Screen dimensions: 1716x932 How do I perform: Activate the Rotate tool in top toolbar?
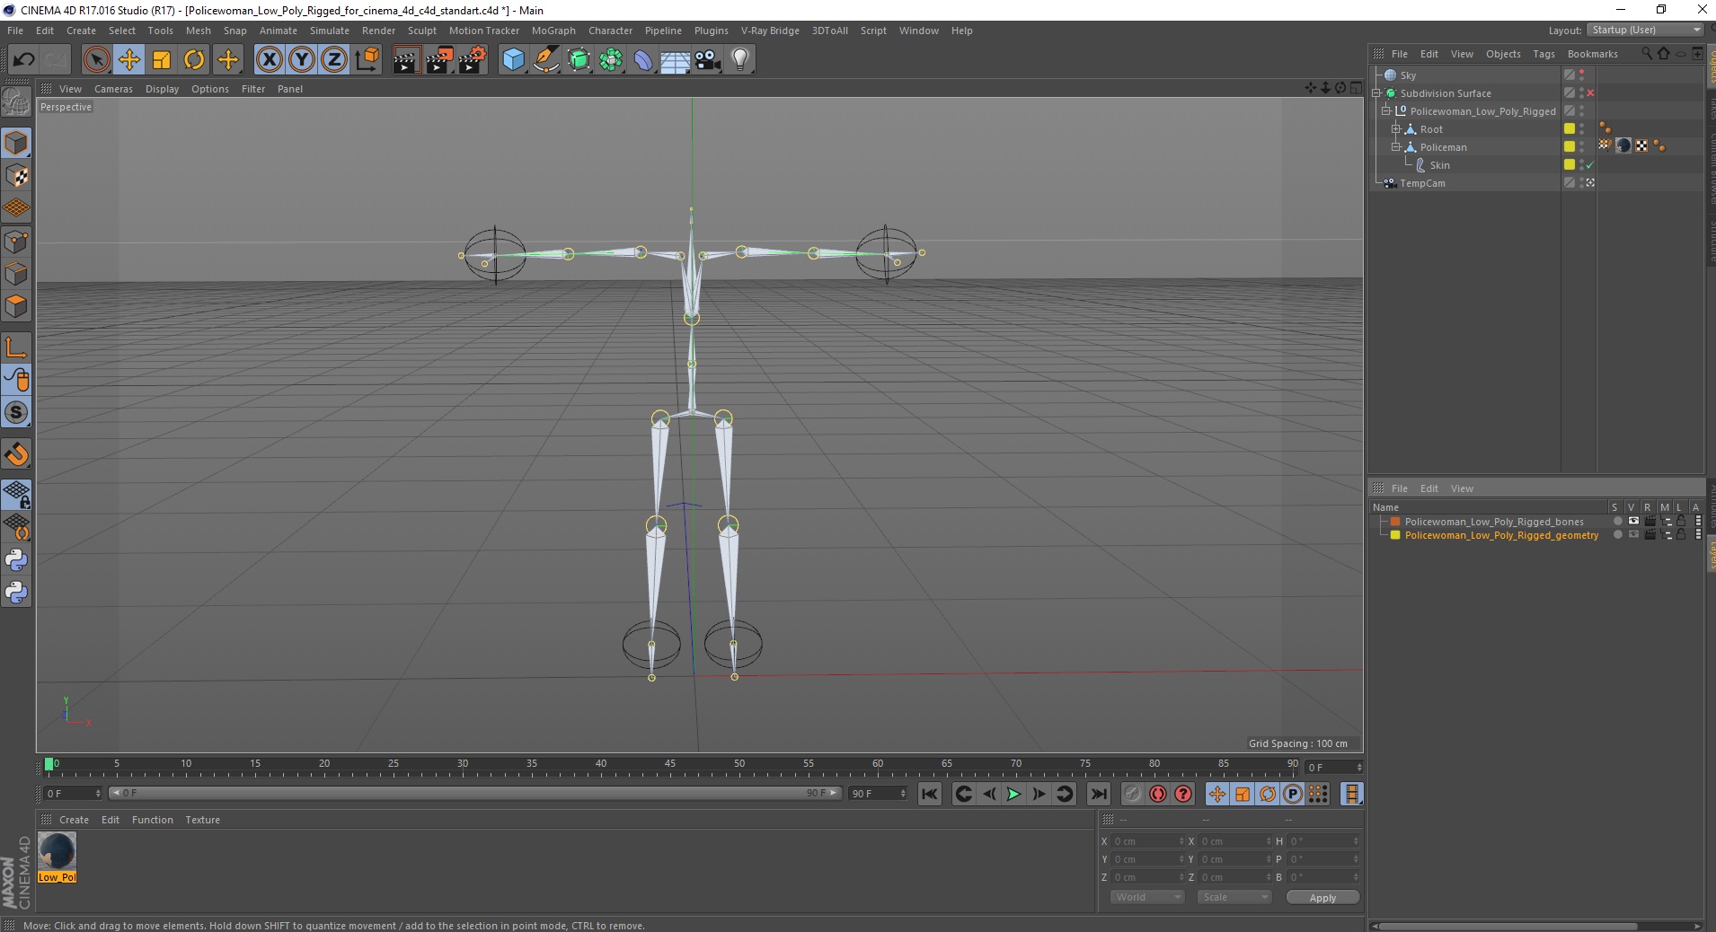click(194, 60)
